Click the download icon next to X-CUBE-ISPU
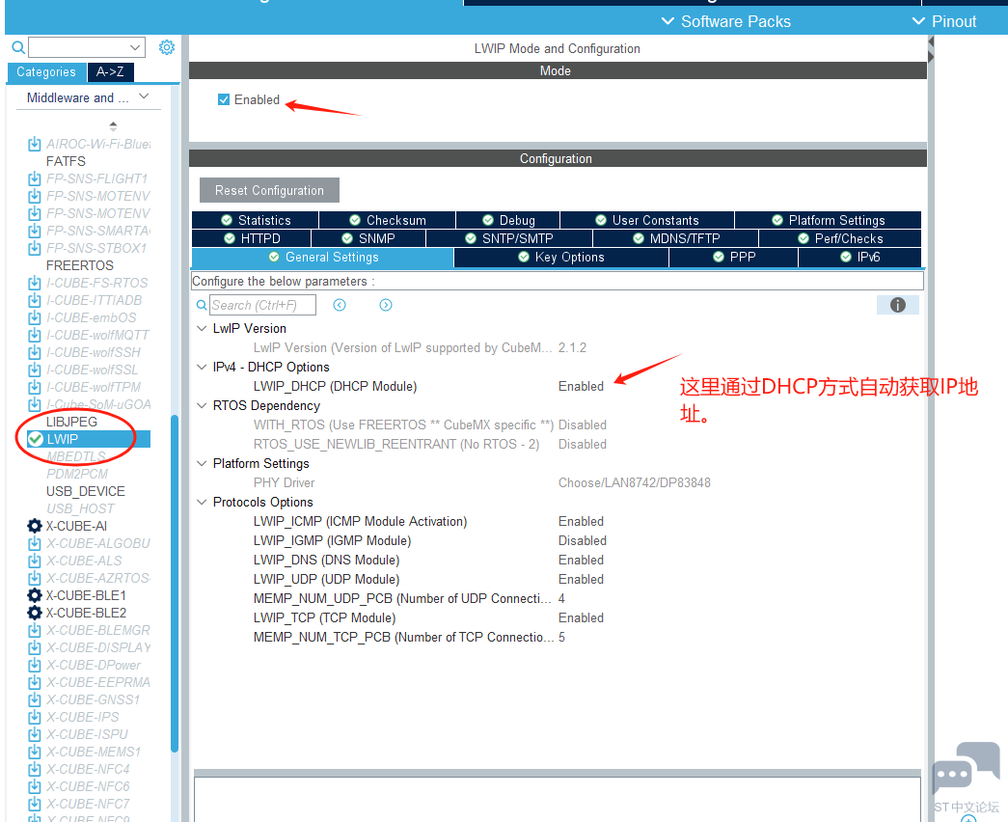The image size is (1008, 822). coord(34,734)
